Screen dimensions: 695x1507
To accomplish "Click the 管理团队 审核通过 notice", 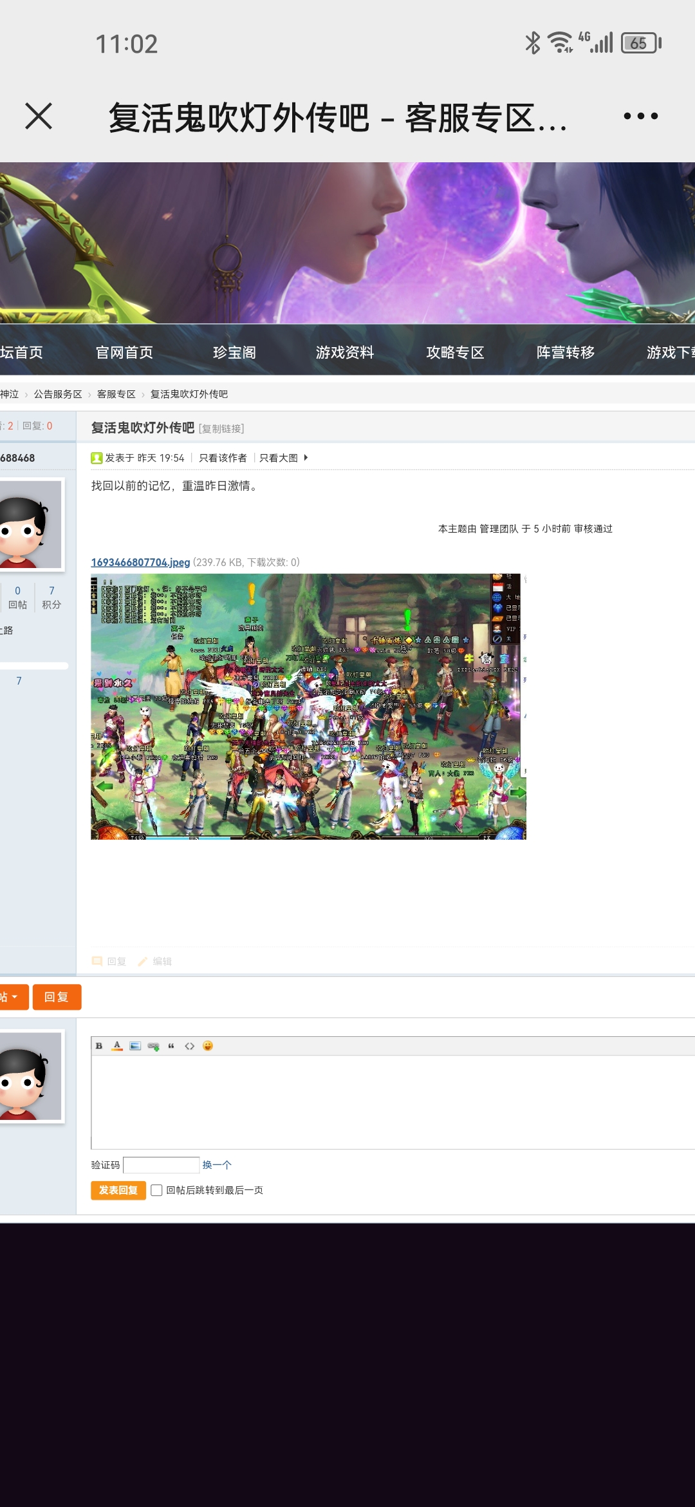I will pyautogui.click(x=525, y=529).
